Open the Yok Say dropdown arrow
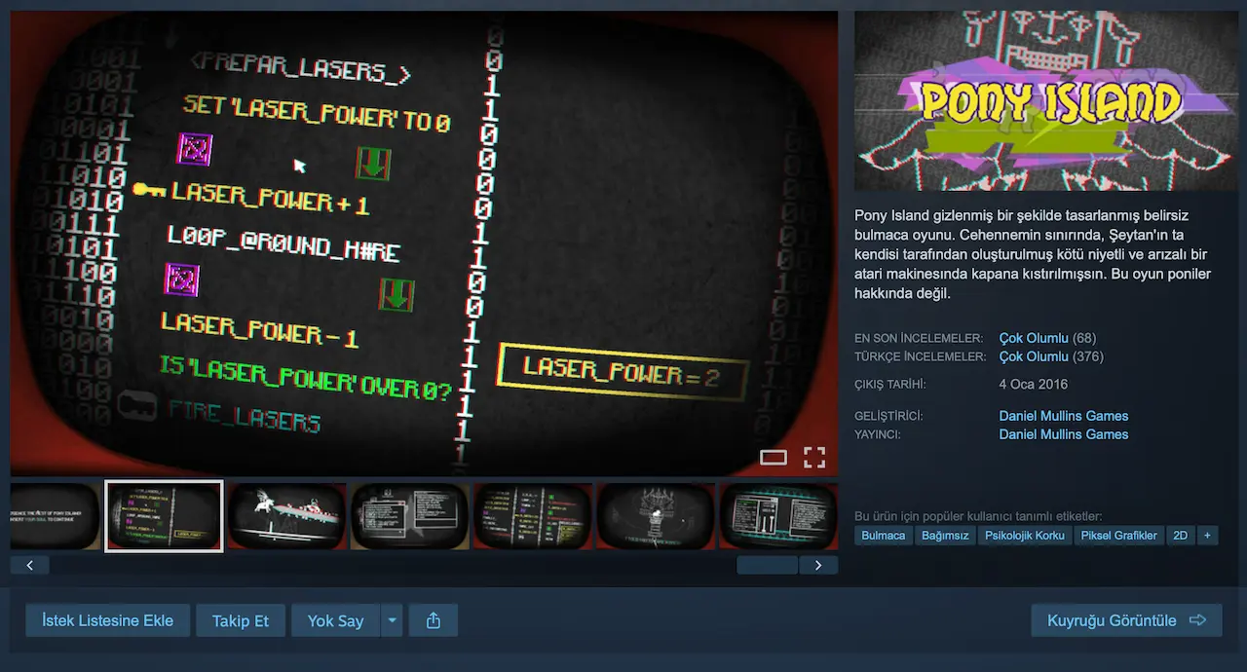Screen dimensions: 1247x672 point(392,620)
